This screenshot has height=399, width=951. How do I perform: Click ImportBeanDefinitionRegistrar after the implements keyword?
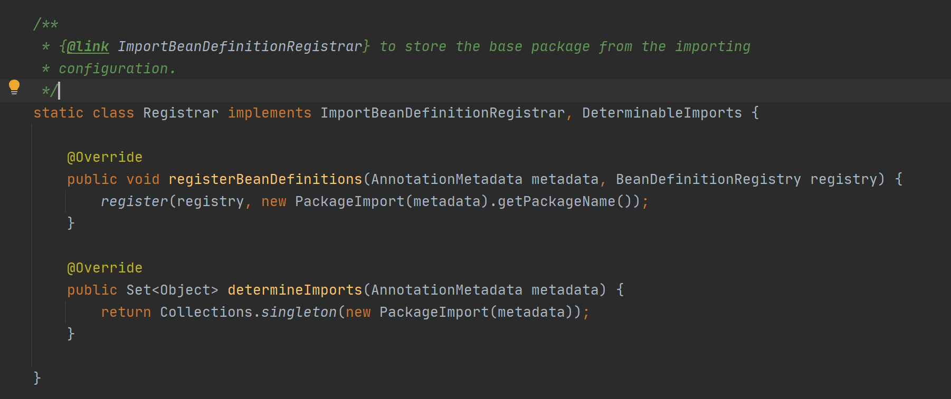coord(442,113)
